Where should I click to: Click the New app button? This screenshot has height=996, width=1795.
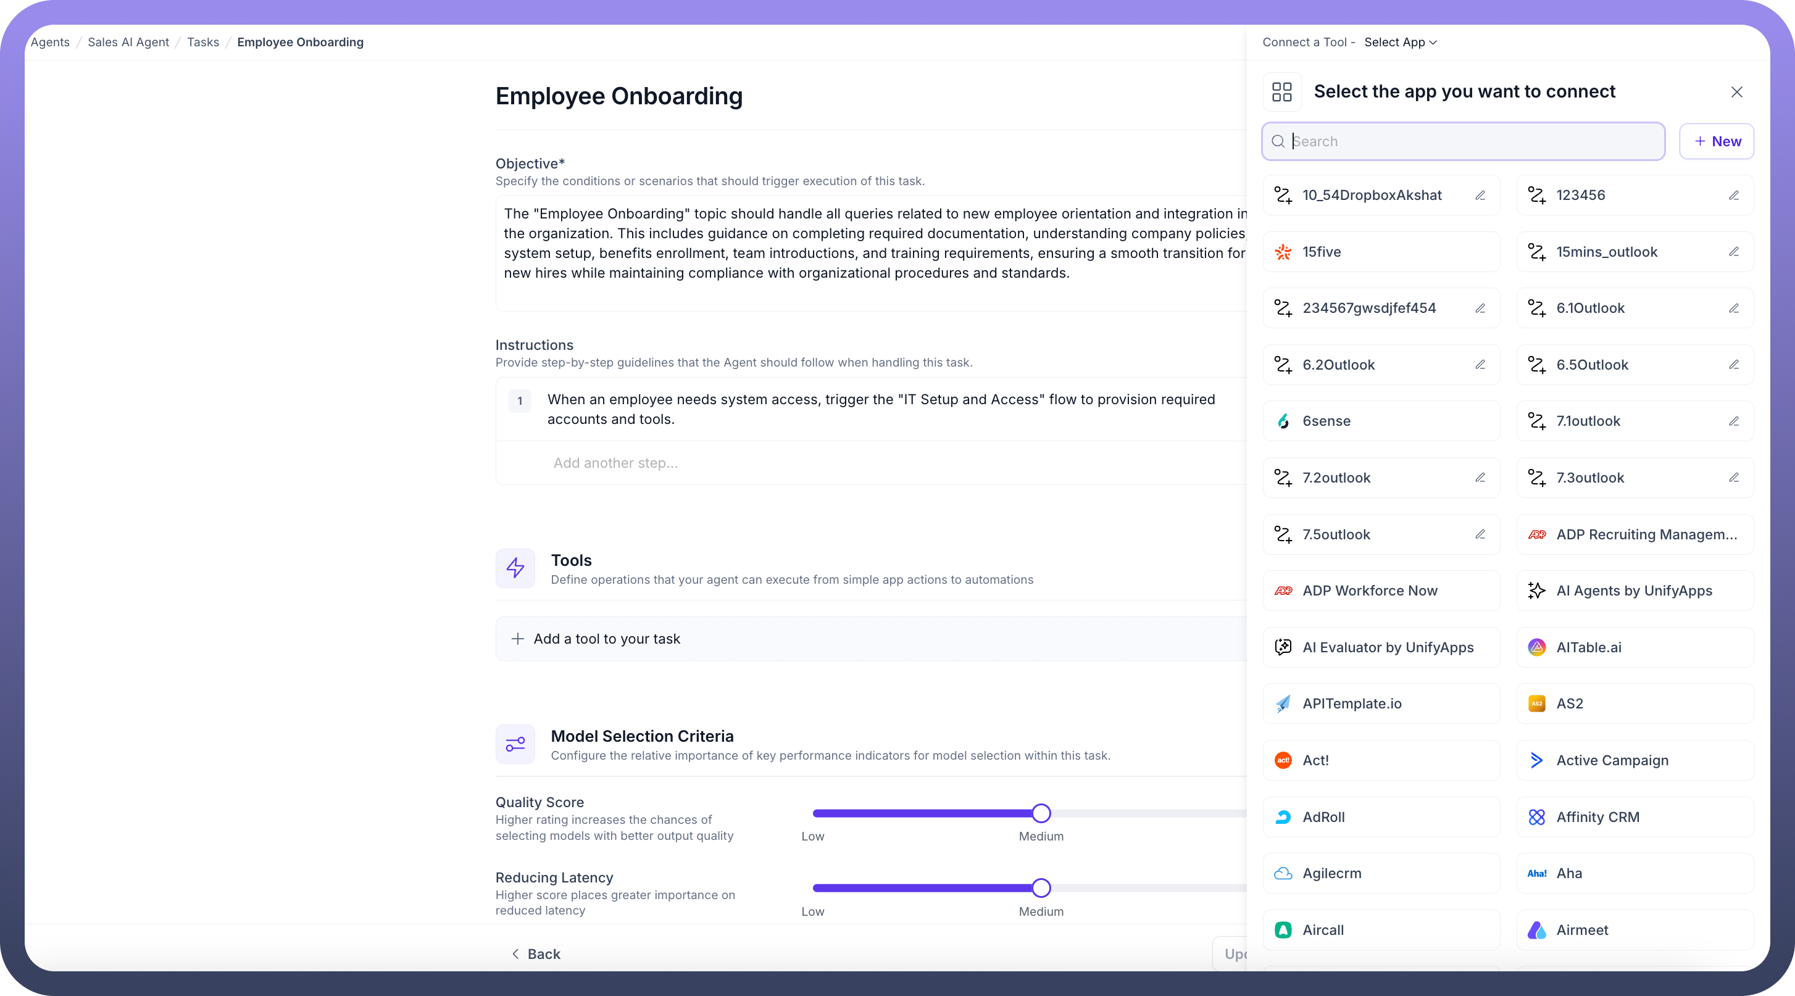coord(1716,141)
